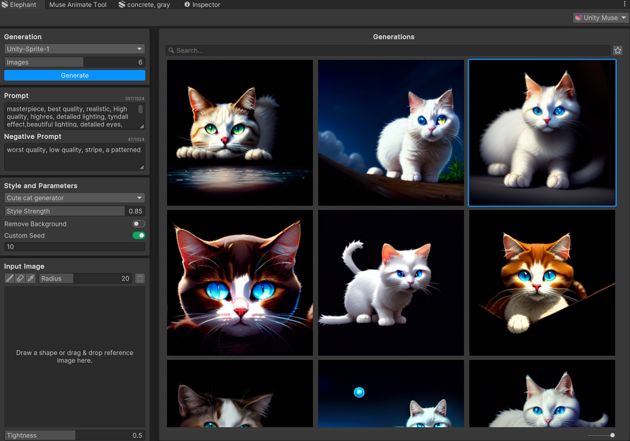Click the custom seed value field
630x441 pixels.
[75, 246]
